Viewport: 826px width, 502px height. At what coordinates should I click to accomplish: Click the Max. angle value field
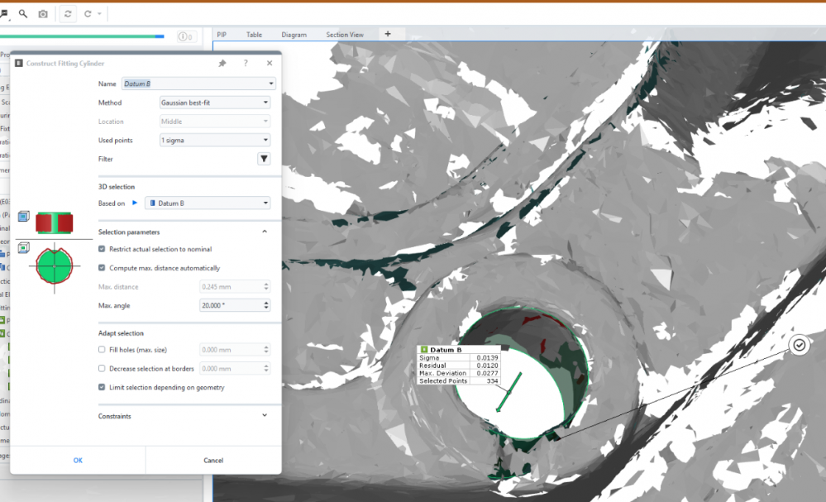tap(231, 305)
